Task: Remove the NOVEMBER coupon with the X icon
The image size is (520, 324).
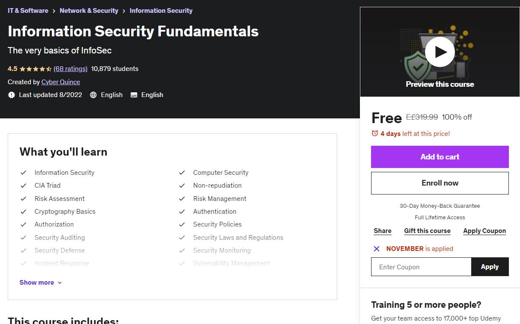Action: tap(377, 249)
